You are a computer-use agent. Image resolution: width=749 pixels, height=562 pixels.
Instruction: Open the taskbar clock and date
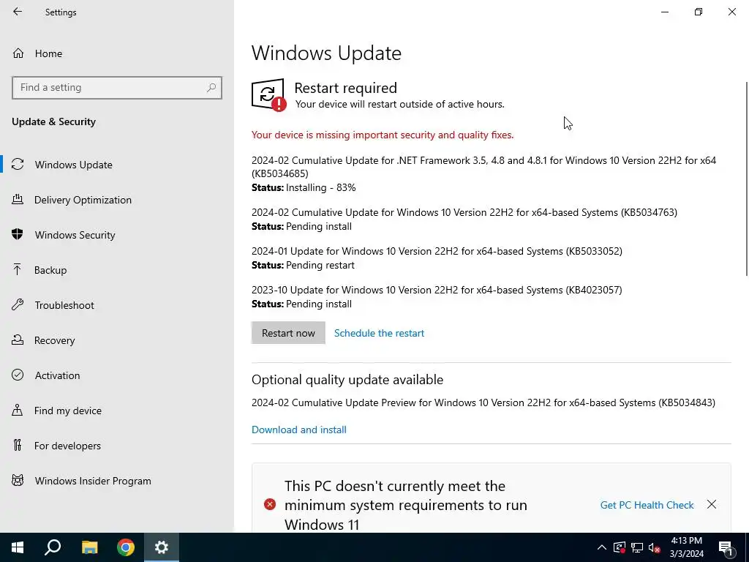(x=686, y=547)
